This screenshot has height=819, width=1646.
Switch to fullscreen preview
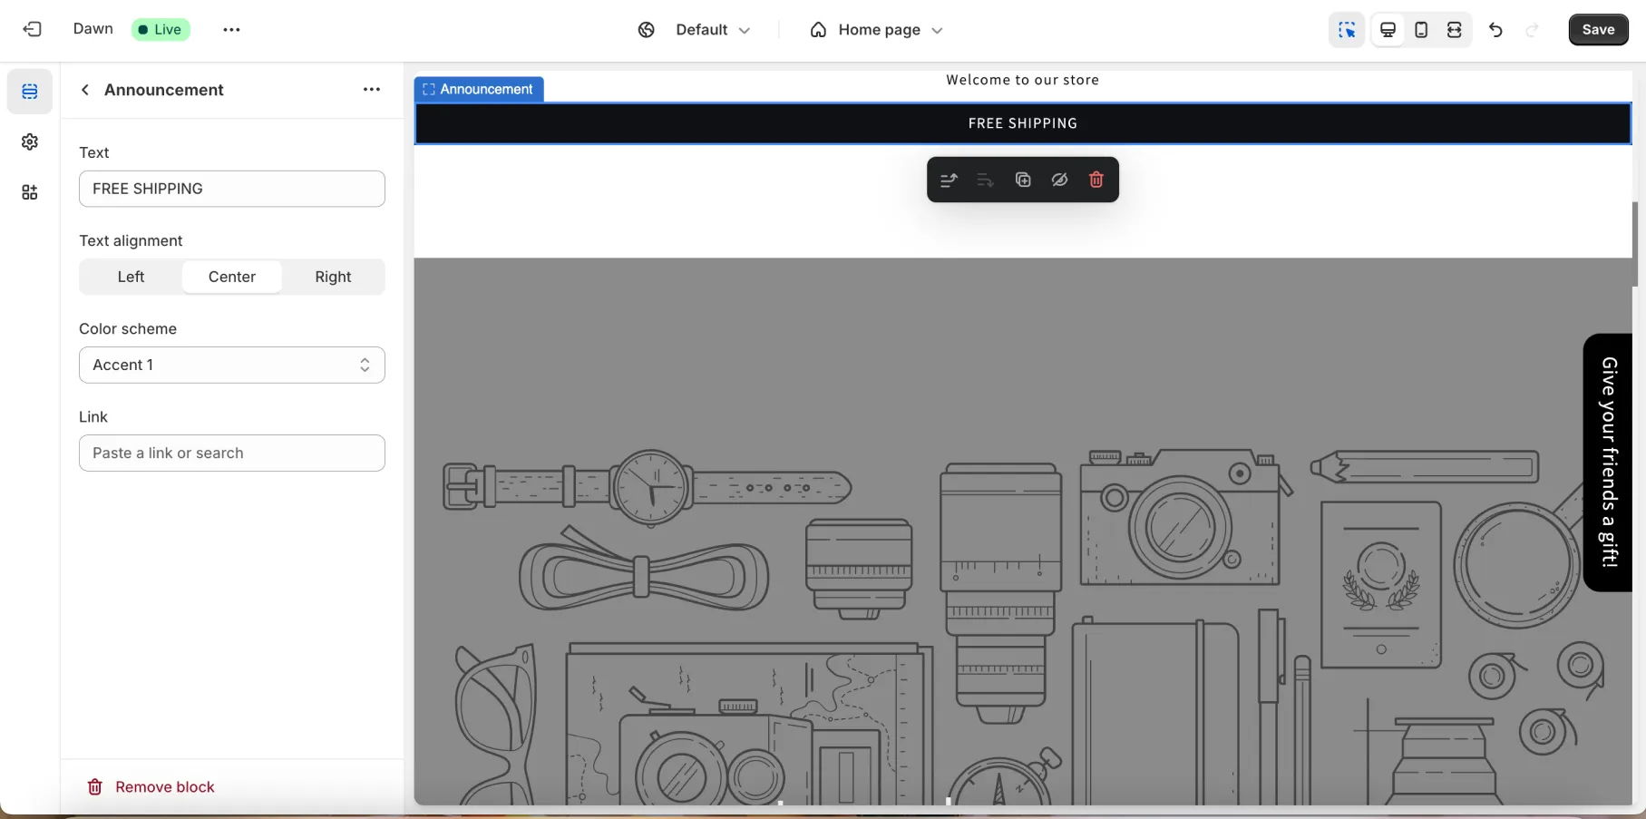1454,30
